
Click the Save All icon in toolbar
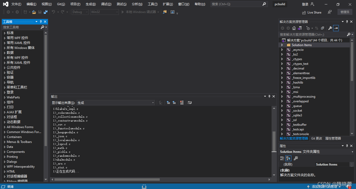tap(45, 12)
